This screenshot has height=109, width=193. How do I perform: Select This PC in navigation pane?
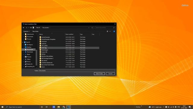[28, 42]
